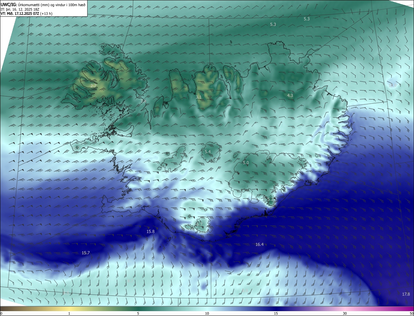The width and height of the screenshot is (414, 316).
Task: Click the 17.8 value in the corner
Action: (x=406, y=294)
